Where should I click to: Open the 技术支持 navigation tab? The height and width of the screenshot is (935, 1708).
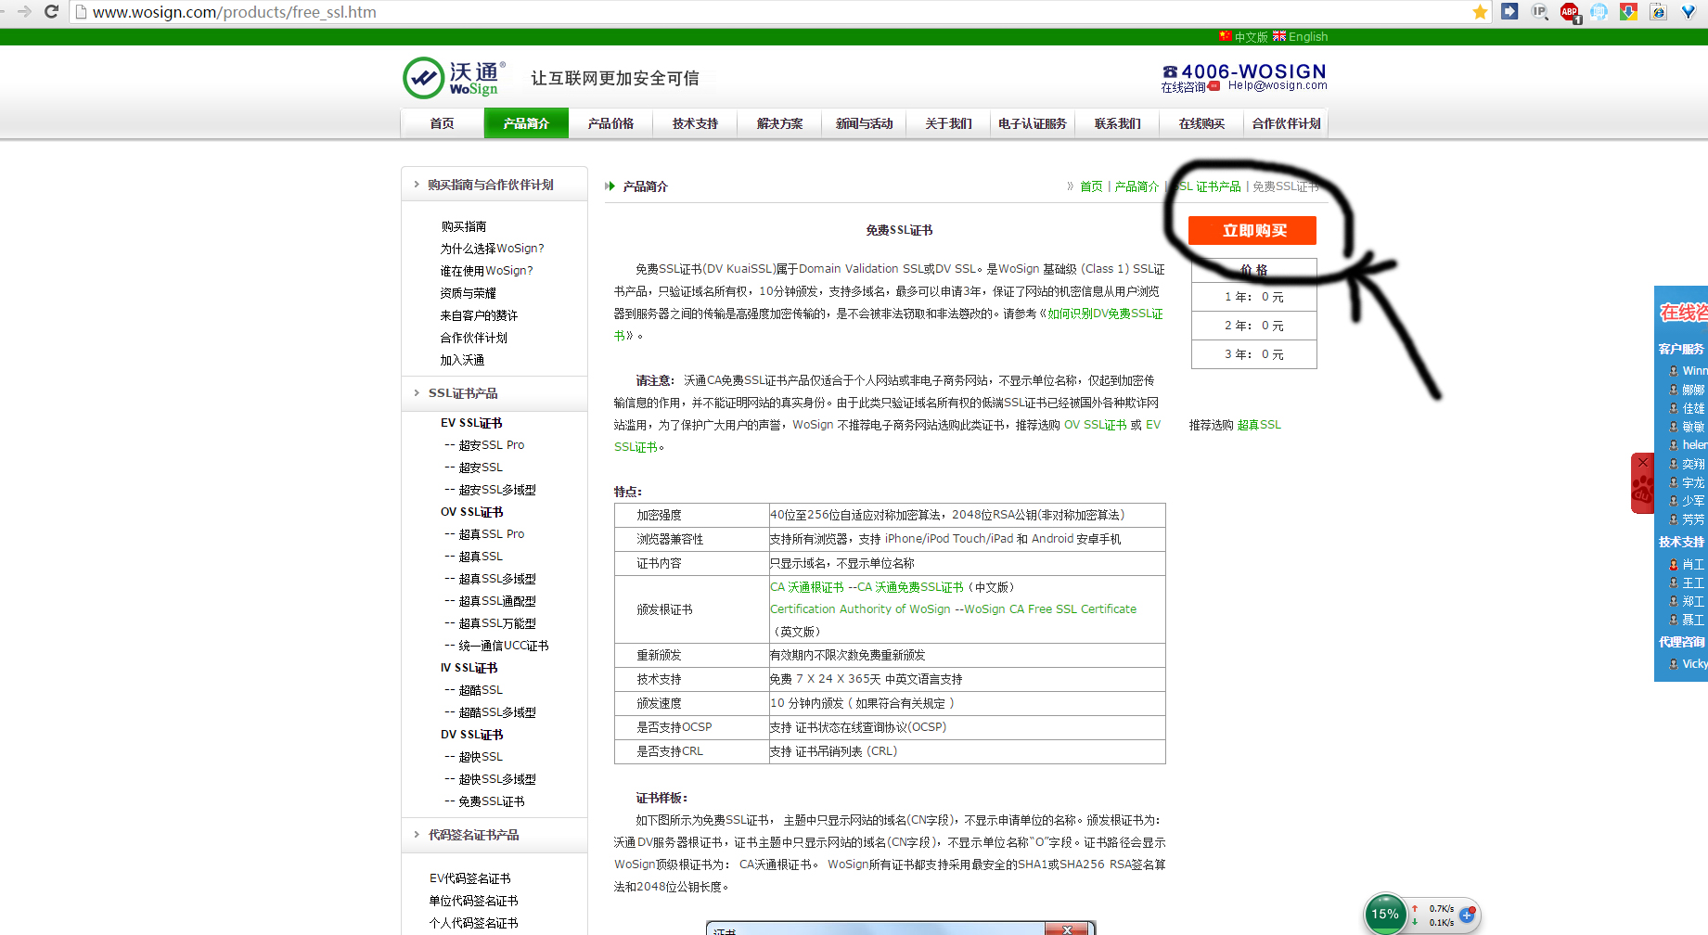[x=695, y=123]
